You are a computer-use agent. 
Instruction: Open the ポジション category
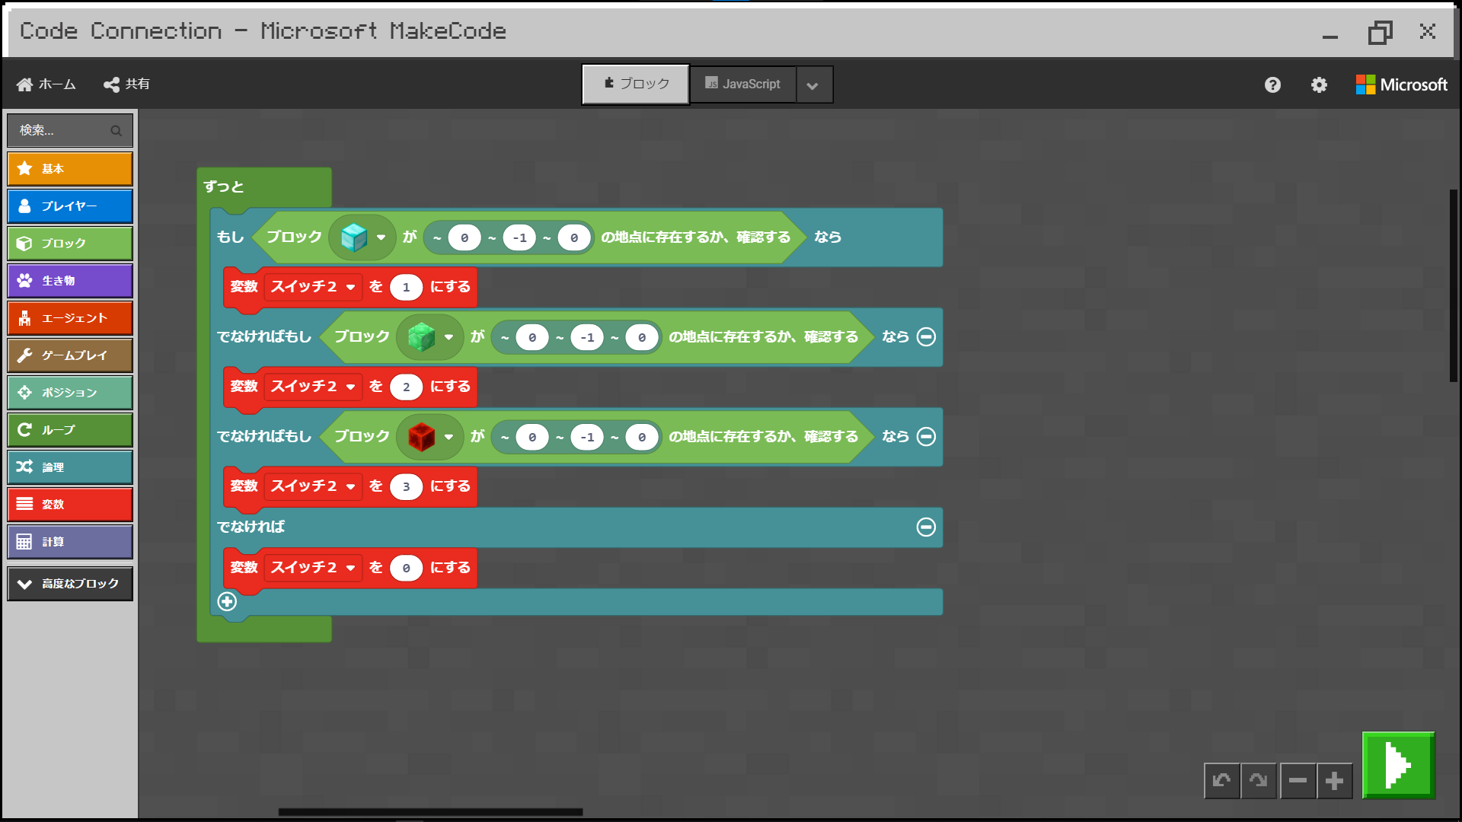tap(70, 392)
